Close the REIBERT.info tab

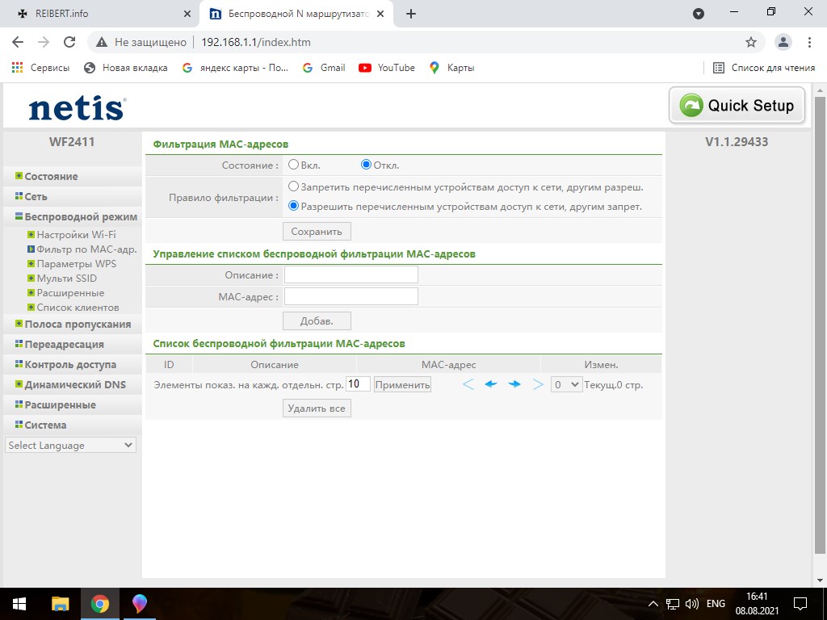click(187, 15)
